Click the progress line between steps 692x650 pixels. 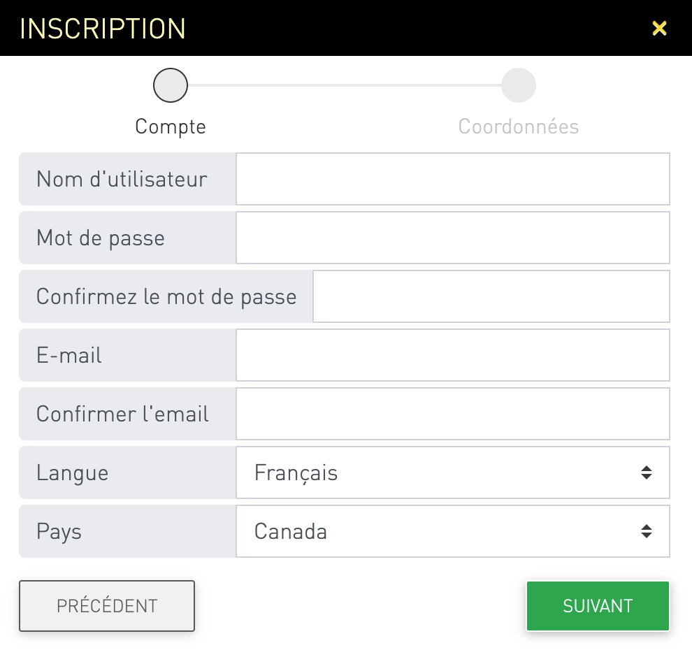tap(344, 85)
